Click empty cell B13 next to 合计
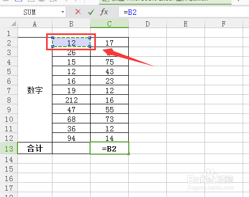Image resolution: width=249 pixels, height=197 pixels. point(72,148)
